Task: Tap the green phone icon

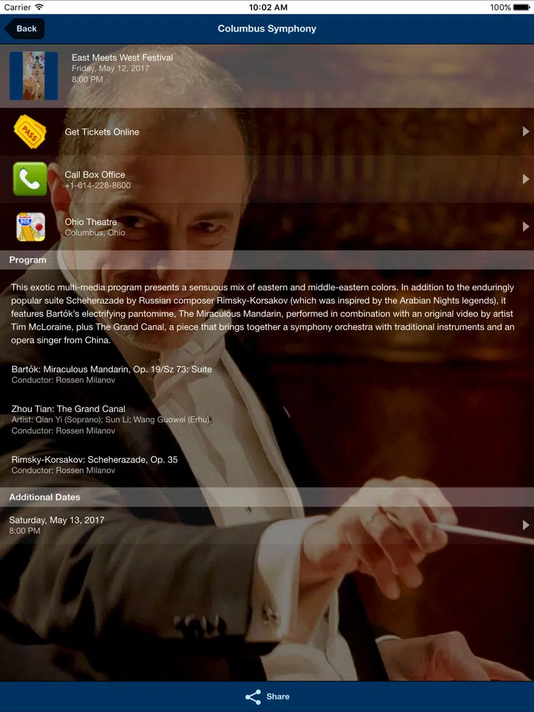Action: [x=30, y=179]
